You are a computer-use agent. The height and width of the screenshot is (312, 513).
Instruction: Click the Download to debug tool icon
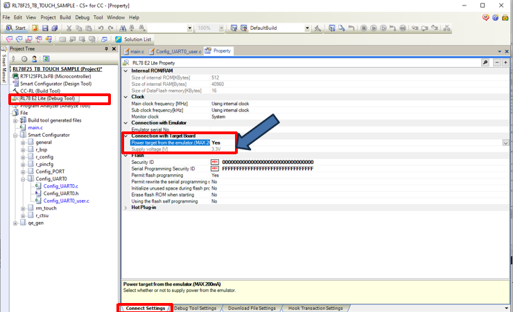(x=342, y=28)
